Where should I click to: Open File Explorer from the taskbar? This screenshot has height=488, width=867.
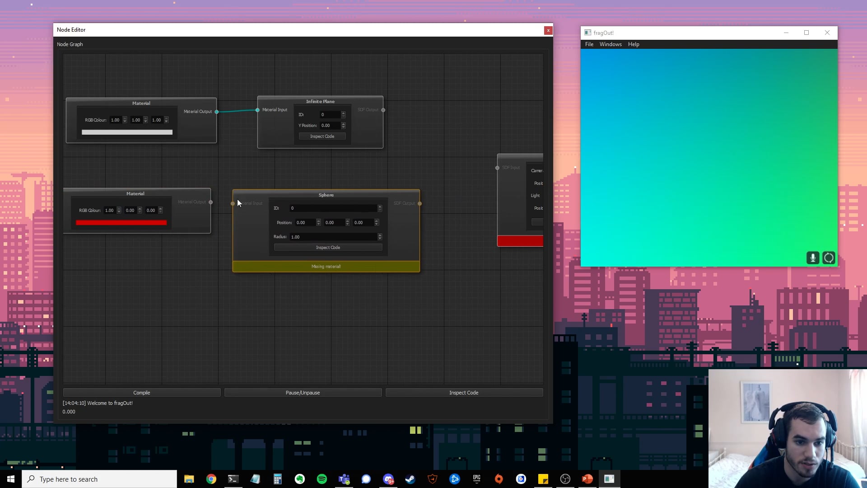click(189, 479)
